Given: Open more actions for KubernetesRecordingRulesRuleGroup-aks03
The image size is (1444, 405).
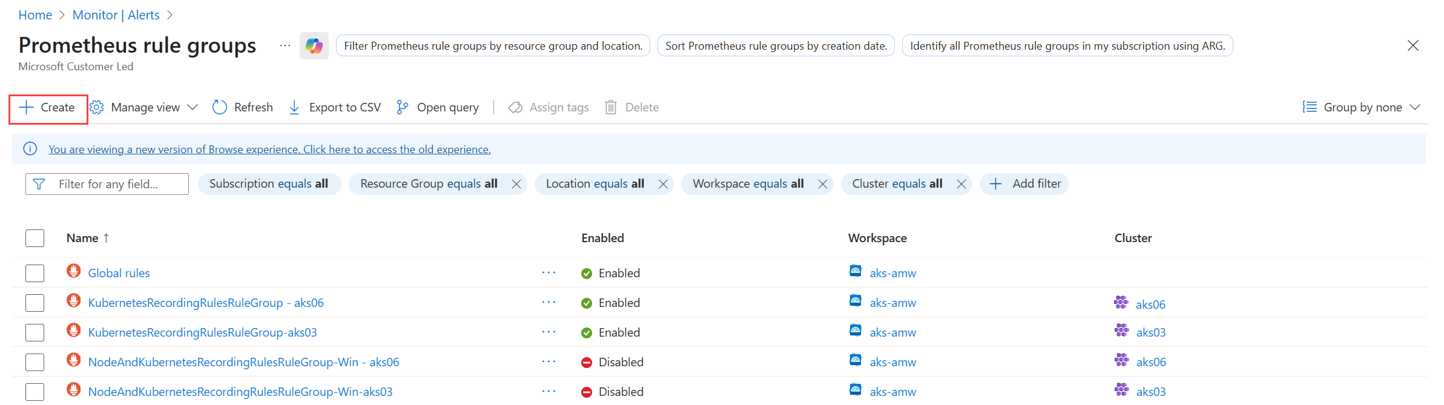Looking at the screenshot, I should point(549,332).
